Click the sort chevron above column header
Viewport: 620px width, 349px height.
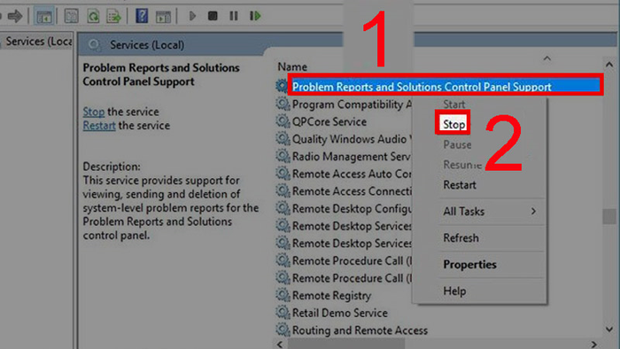[x=546, y=58]
